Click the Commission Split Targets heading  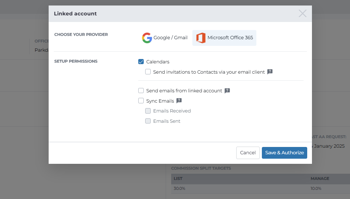point(201,168)
